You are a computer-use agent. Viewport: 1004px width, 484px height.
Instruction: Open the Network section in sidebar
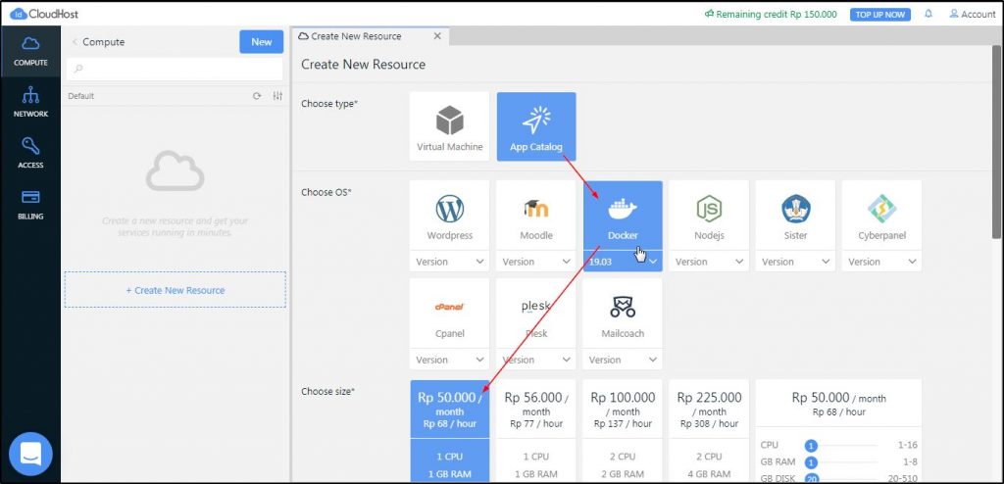(30, 102)
